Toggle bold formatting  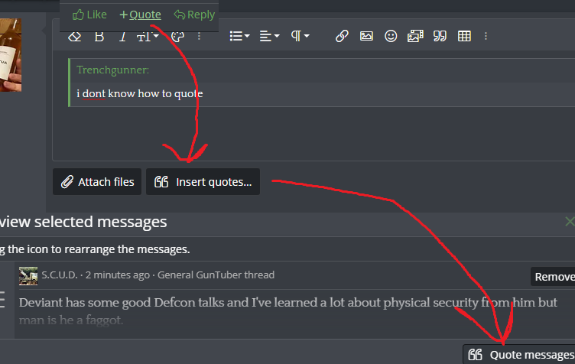coord(99,37)
